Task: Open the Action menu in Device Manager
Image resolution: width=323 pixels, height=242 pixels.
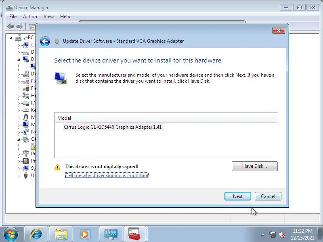Action: 30,17
